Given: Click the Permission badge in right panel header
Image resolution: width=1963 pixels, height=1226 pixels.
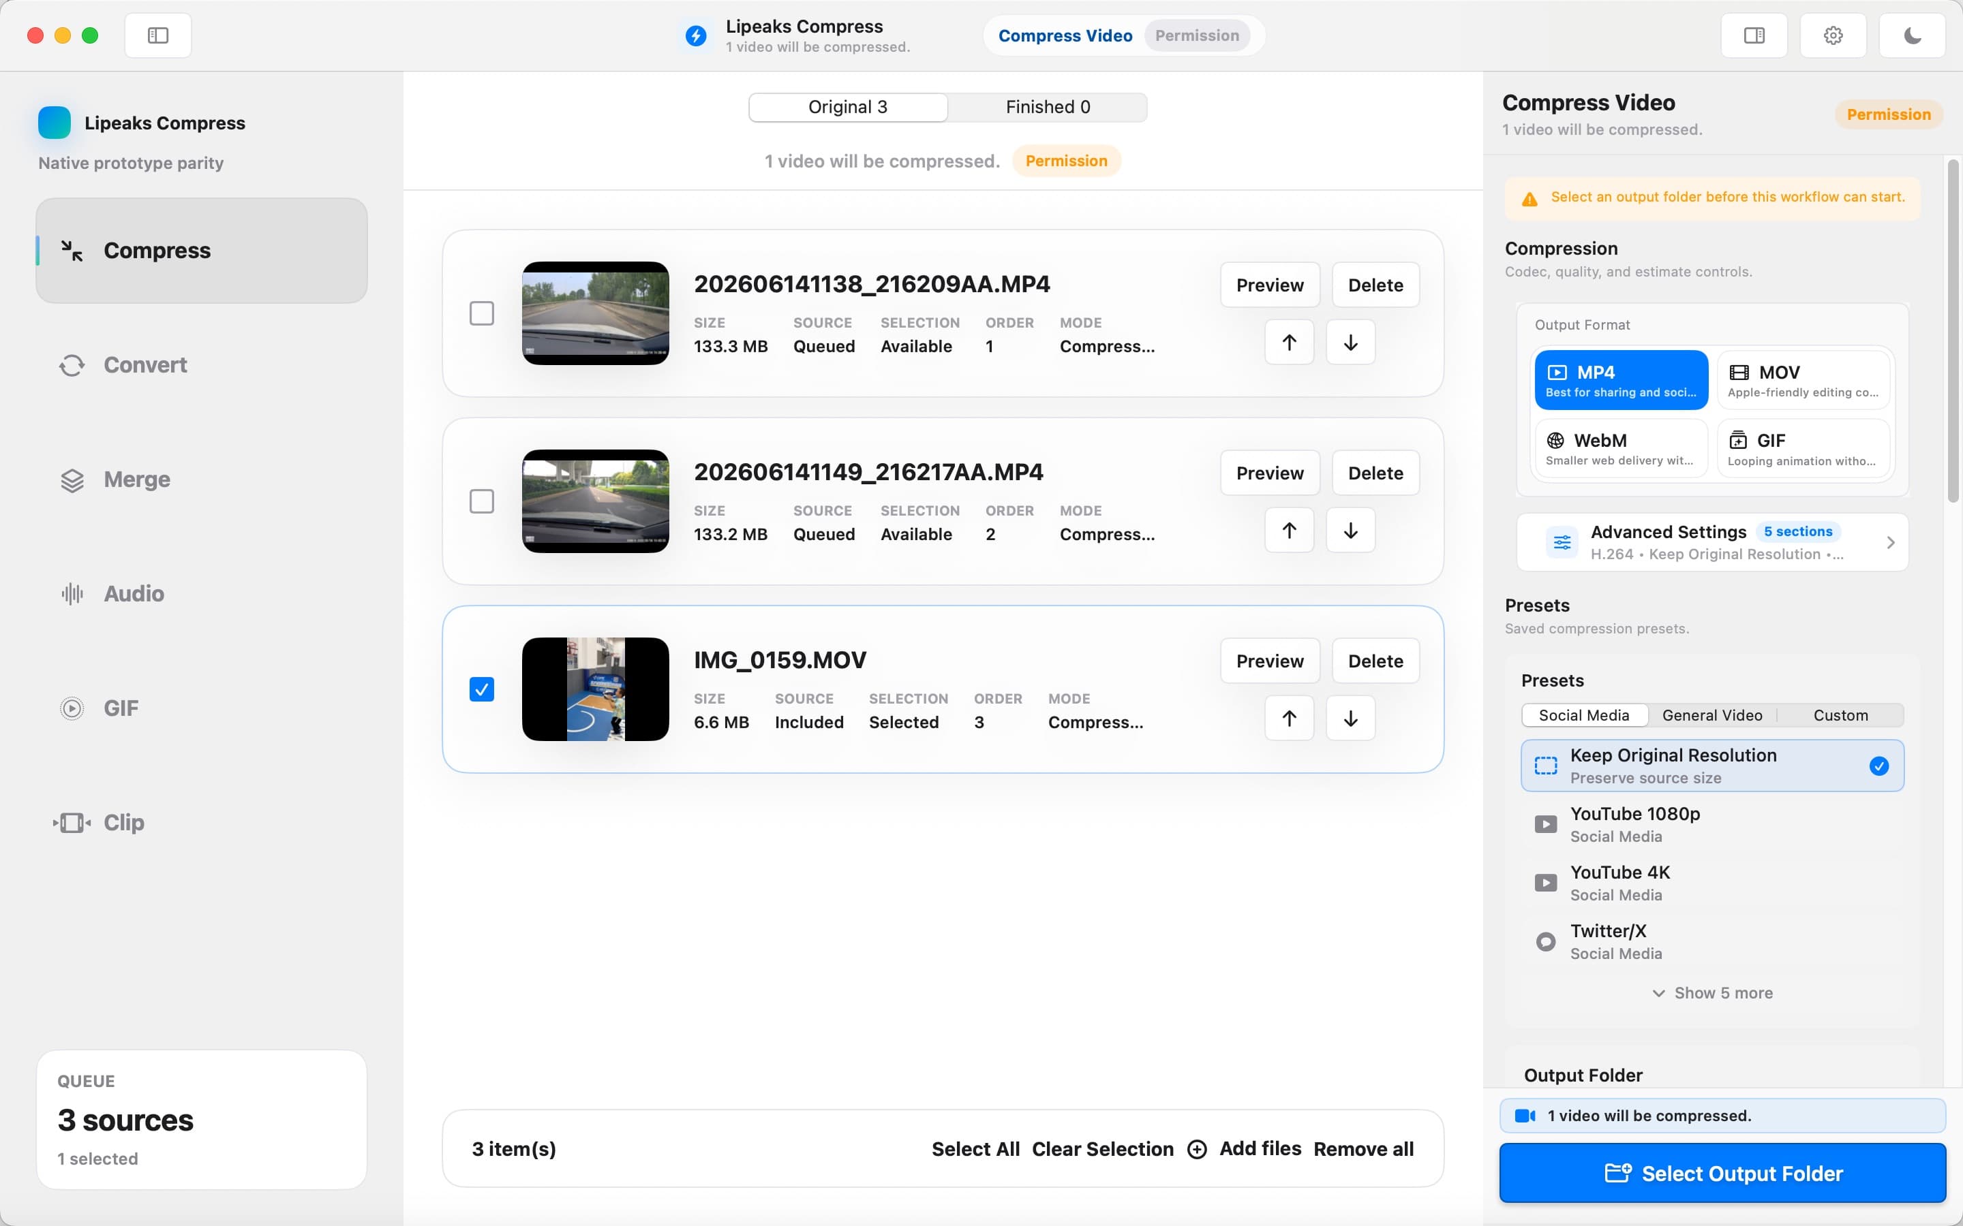Looking at the screenshot, I should pyautogui.click(x=1889, y=114).
